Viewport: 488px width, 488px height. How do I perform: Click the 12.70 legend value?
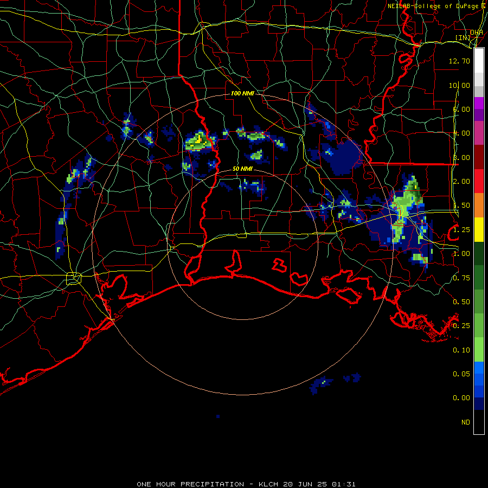(459, 61)
